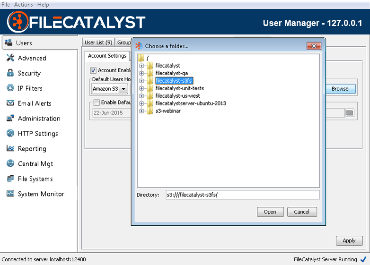Switch to the User List (9) tab
Viewport: 370px width, 265px height.
tap(98, 43)
